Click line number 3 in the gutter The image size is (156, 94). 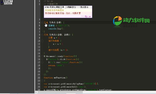(x=39, y=19)
